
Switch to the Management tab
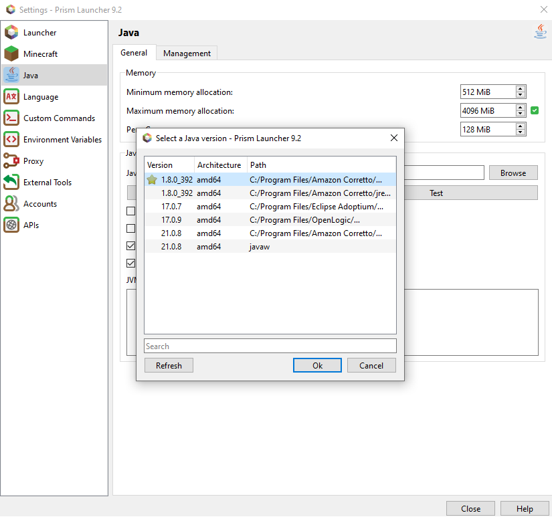pyautogui.click(x=187, y=54)
